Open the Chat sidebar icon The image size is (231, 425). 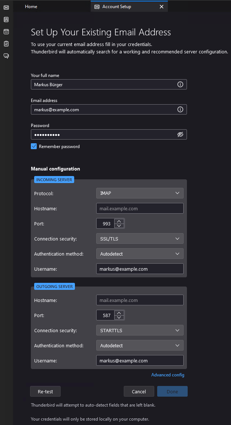(6, 56)
